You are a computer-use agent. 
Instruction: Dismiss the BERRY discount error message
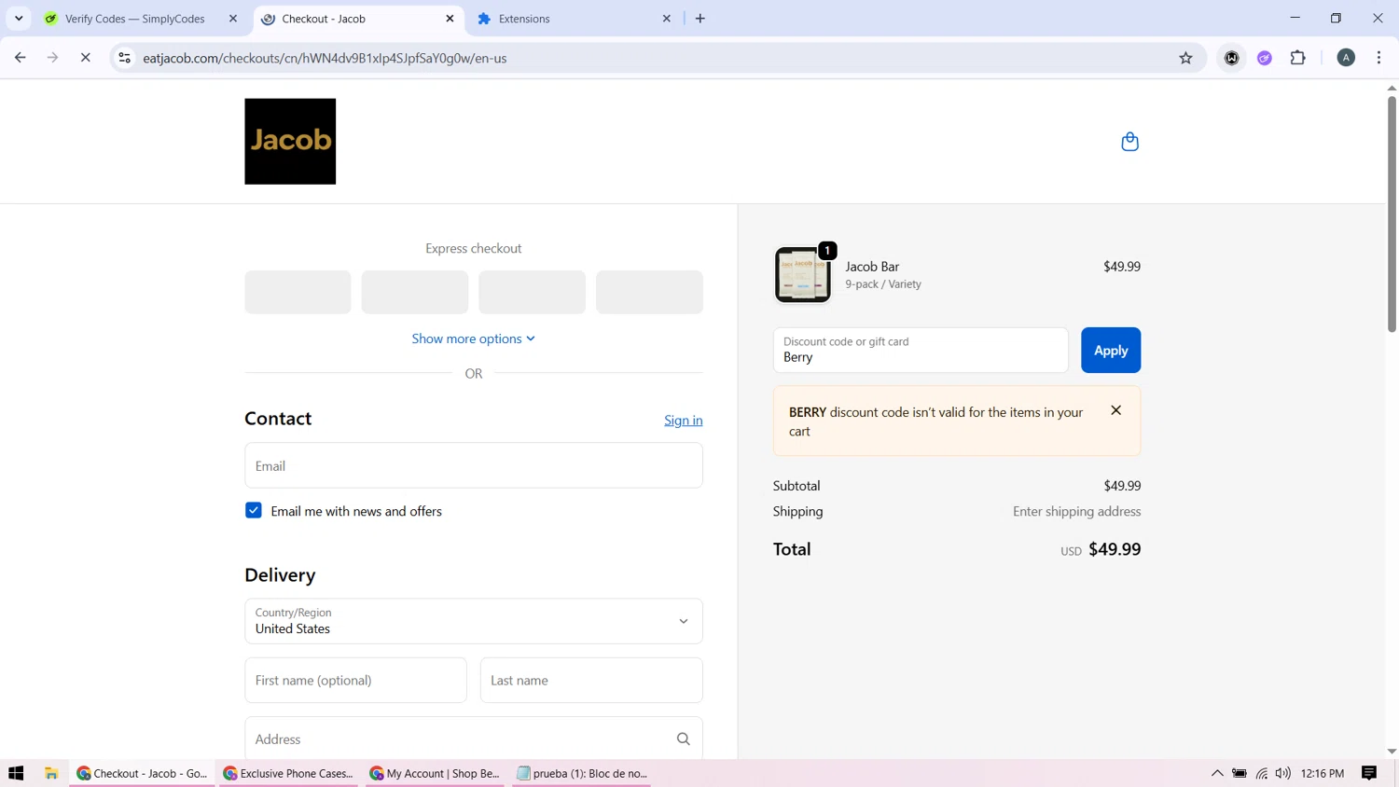(1115, 410)
